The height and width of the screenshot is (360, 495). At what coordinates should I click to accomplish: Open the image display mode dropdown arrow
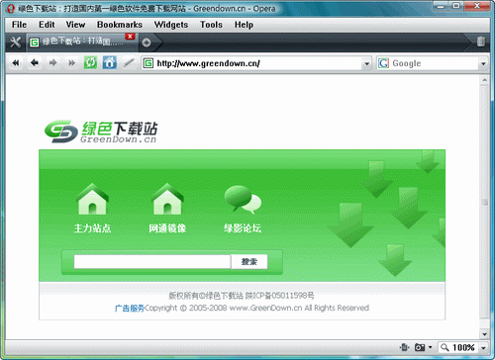pos(430,347)
